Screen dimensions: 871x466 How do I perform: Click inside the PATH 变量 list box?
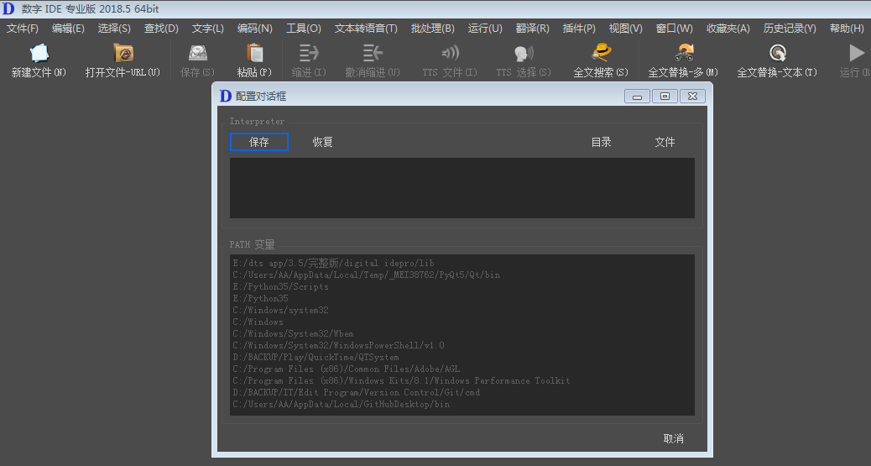click(462, 334)
